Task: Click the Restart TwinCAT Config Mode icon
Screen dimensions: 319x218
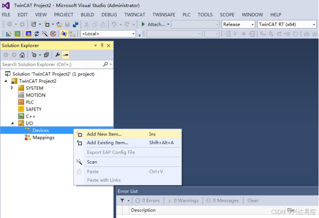Action: [x=28, y=34]
